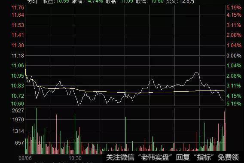Click the 1970 volume level label

pos(18,120)
